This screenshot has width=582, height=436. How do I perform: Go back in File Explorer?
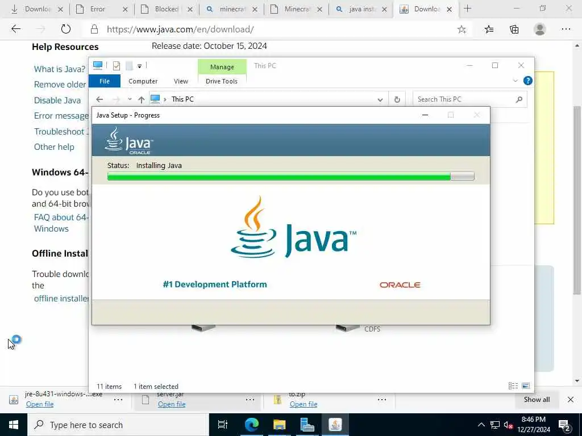tap(99, 99)
